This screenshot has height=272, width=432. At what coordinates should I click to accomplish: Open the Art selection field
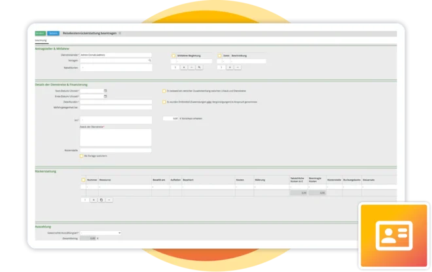point(116,120)
